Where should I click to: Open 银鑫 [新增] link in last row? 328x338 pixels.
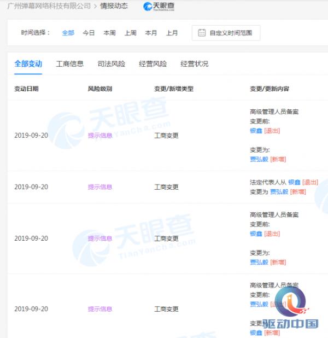[x=265, y=333]
